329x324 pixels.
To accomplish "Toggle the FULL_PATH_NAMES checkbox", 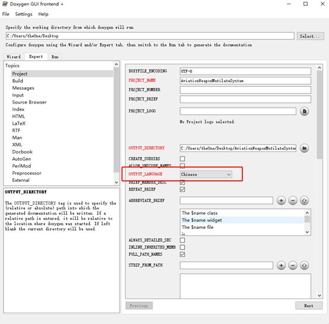I will (182, 254).
